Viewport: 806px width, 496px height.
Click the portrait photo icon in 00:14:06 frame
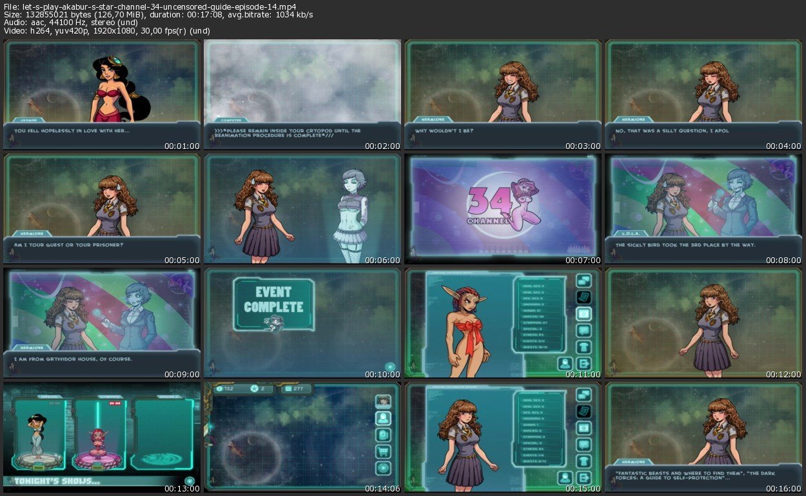tap(384, 401)
